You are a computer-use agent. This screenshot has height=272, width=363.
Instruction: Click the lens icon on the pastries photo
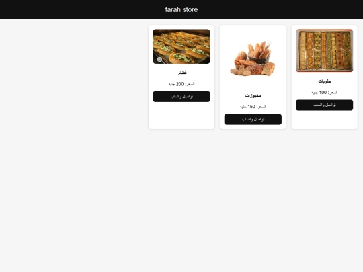159,60
